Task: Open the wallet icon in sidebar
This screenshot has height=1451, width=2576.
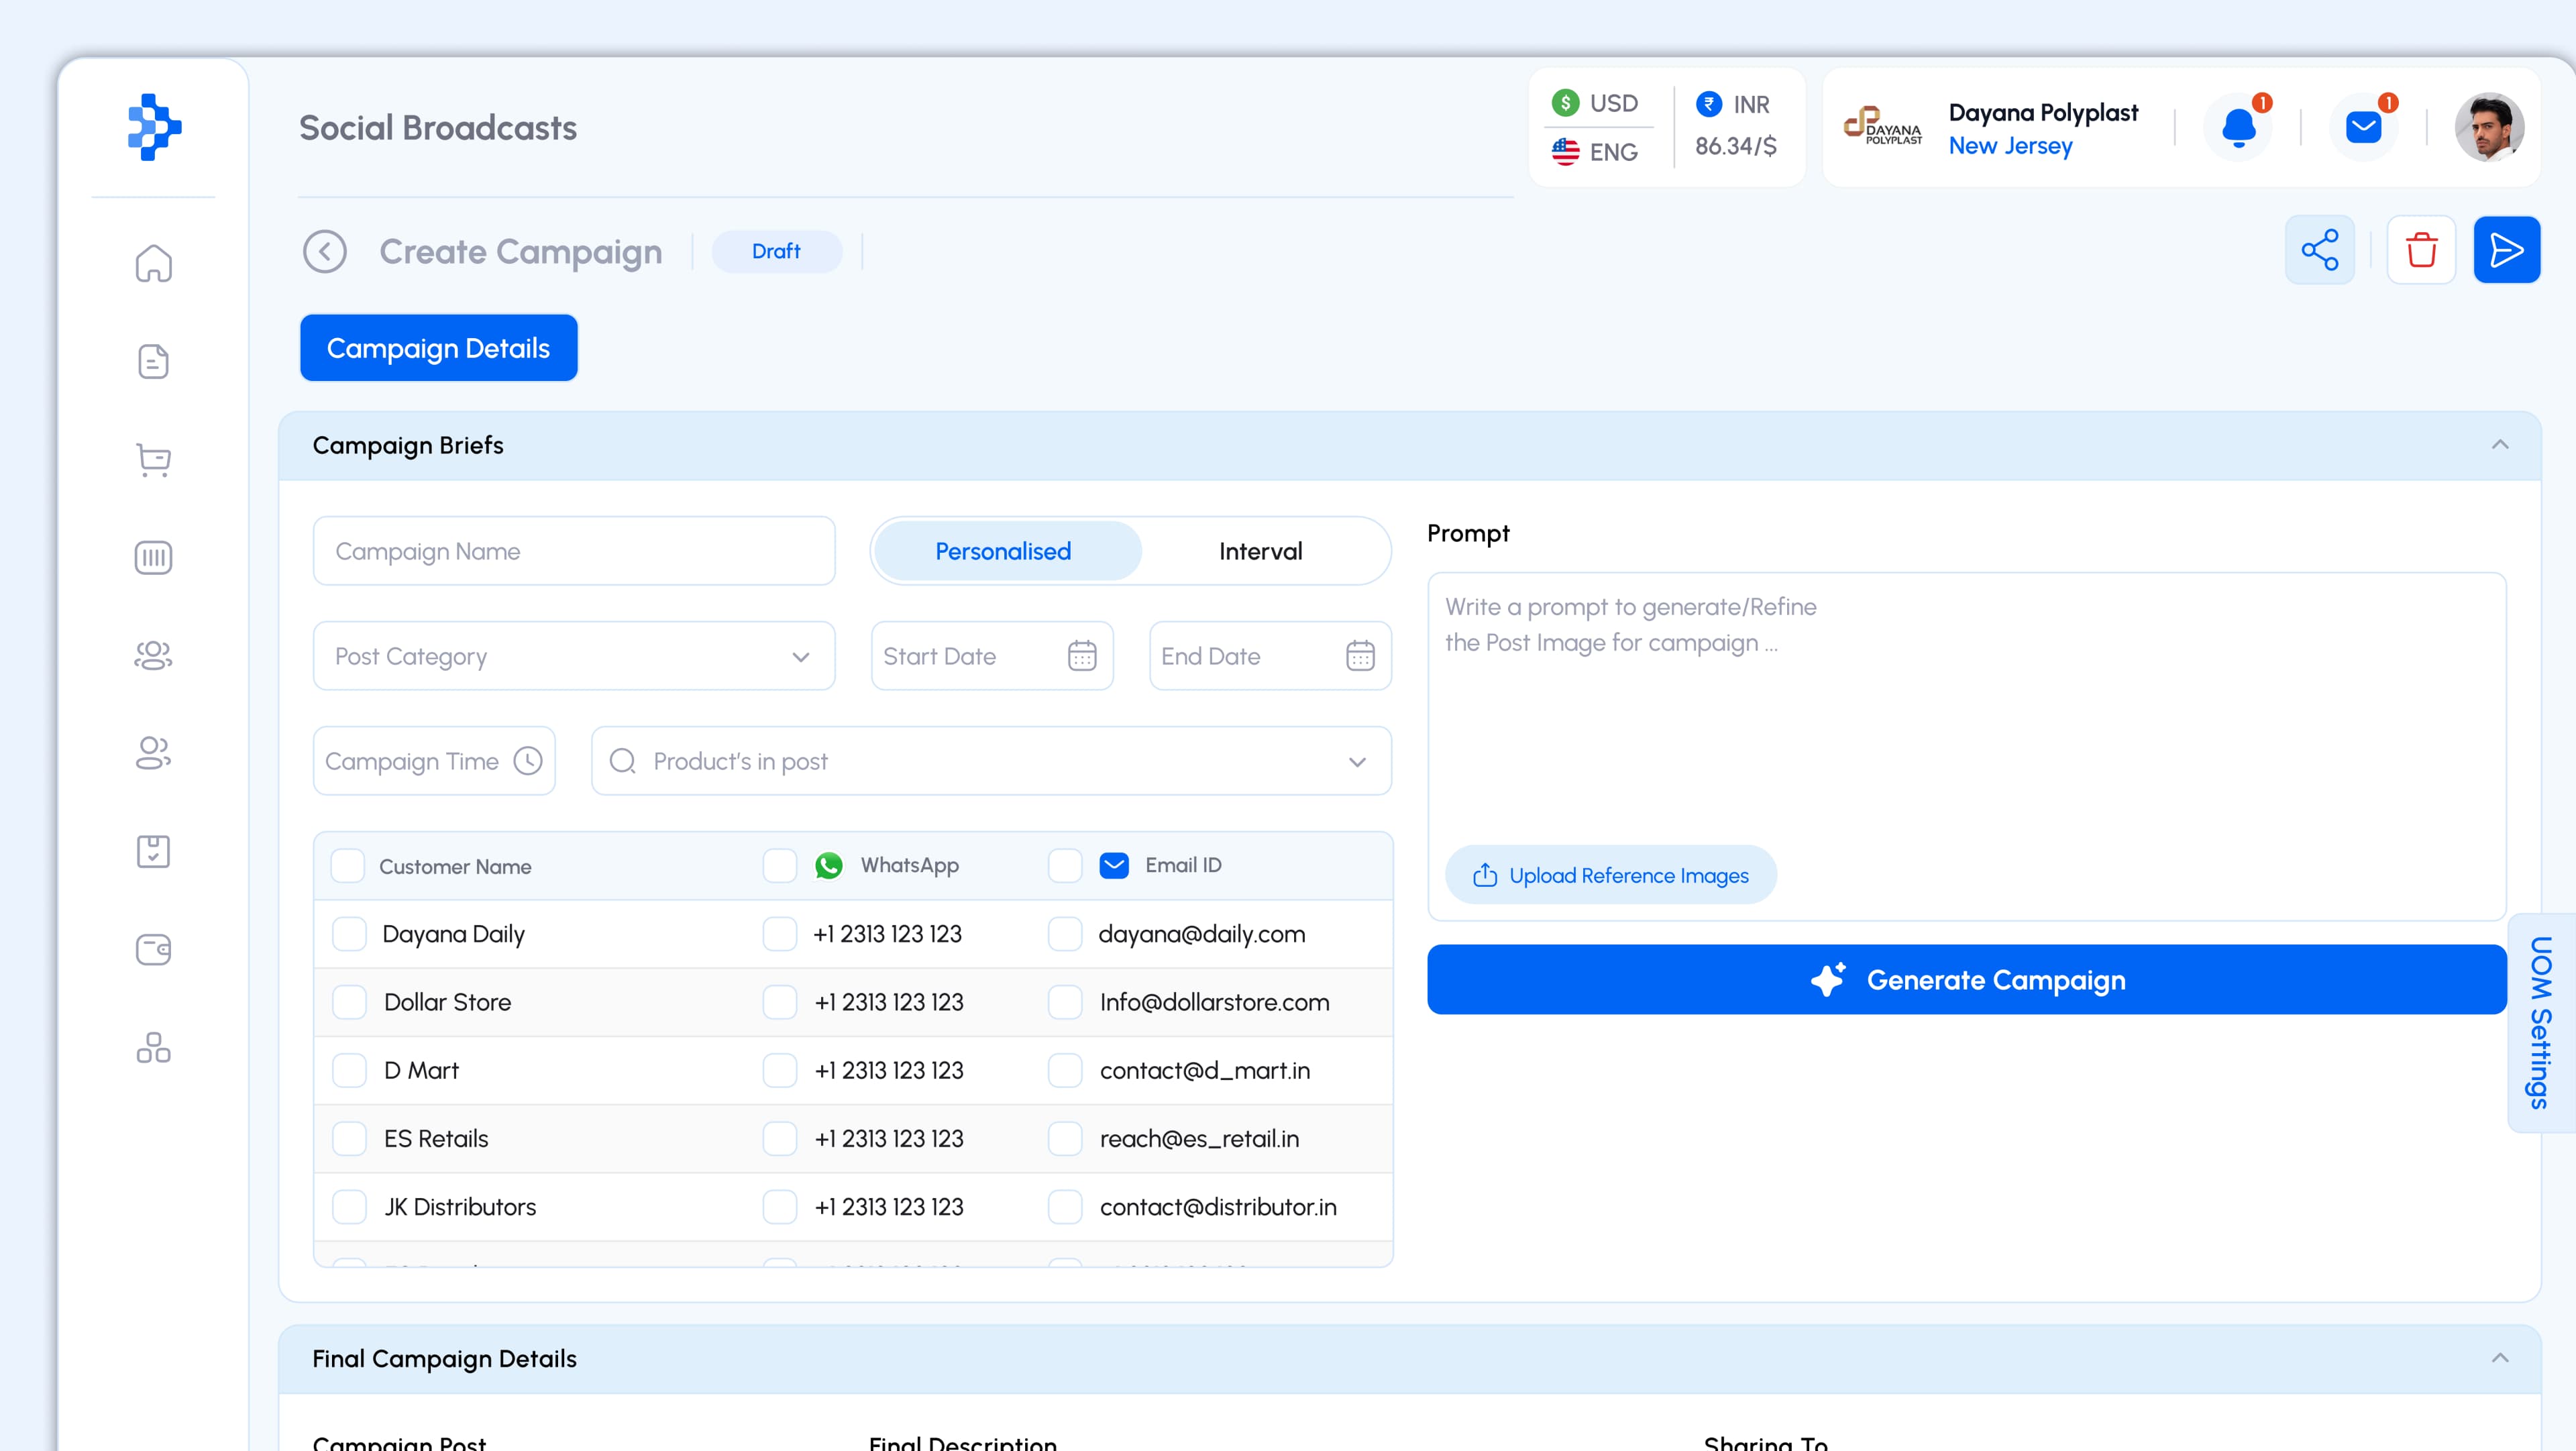Action: point(153,949)
